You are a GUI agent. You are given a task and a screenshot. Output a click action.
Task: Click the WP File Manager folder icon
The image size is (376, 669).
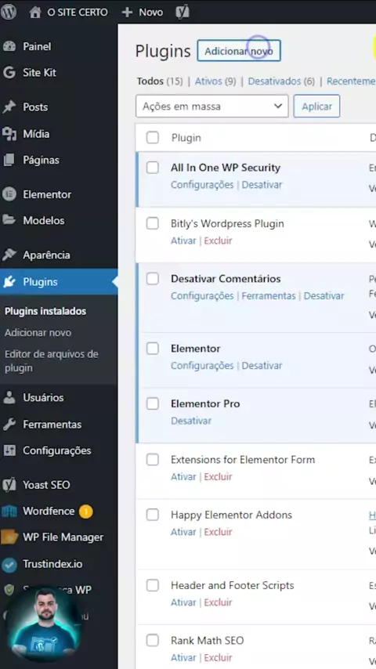point(9,537)
